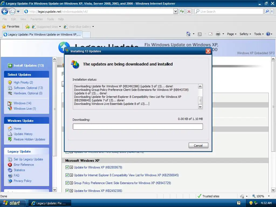
Task: Expand the address bar URL history dropdown
Action: coord(175,11)
